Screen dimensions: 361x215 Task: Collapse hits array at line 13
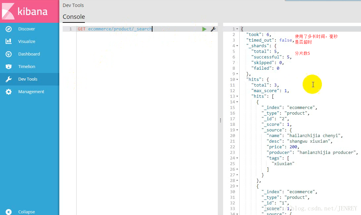click(x=237, y=96)
